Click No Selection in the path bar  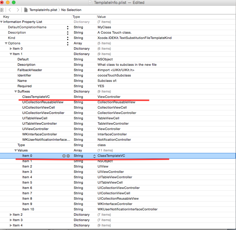pos(71,10)
